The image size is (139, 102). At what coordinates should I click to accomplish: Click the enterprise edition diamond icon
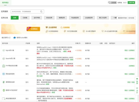point(109,3)
